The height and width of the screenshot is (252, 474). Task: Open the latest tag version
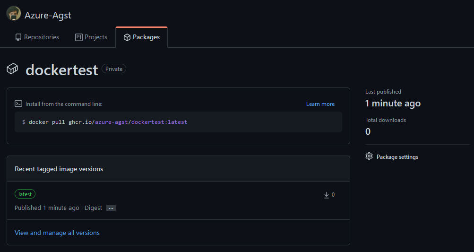[25, 194]
